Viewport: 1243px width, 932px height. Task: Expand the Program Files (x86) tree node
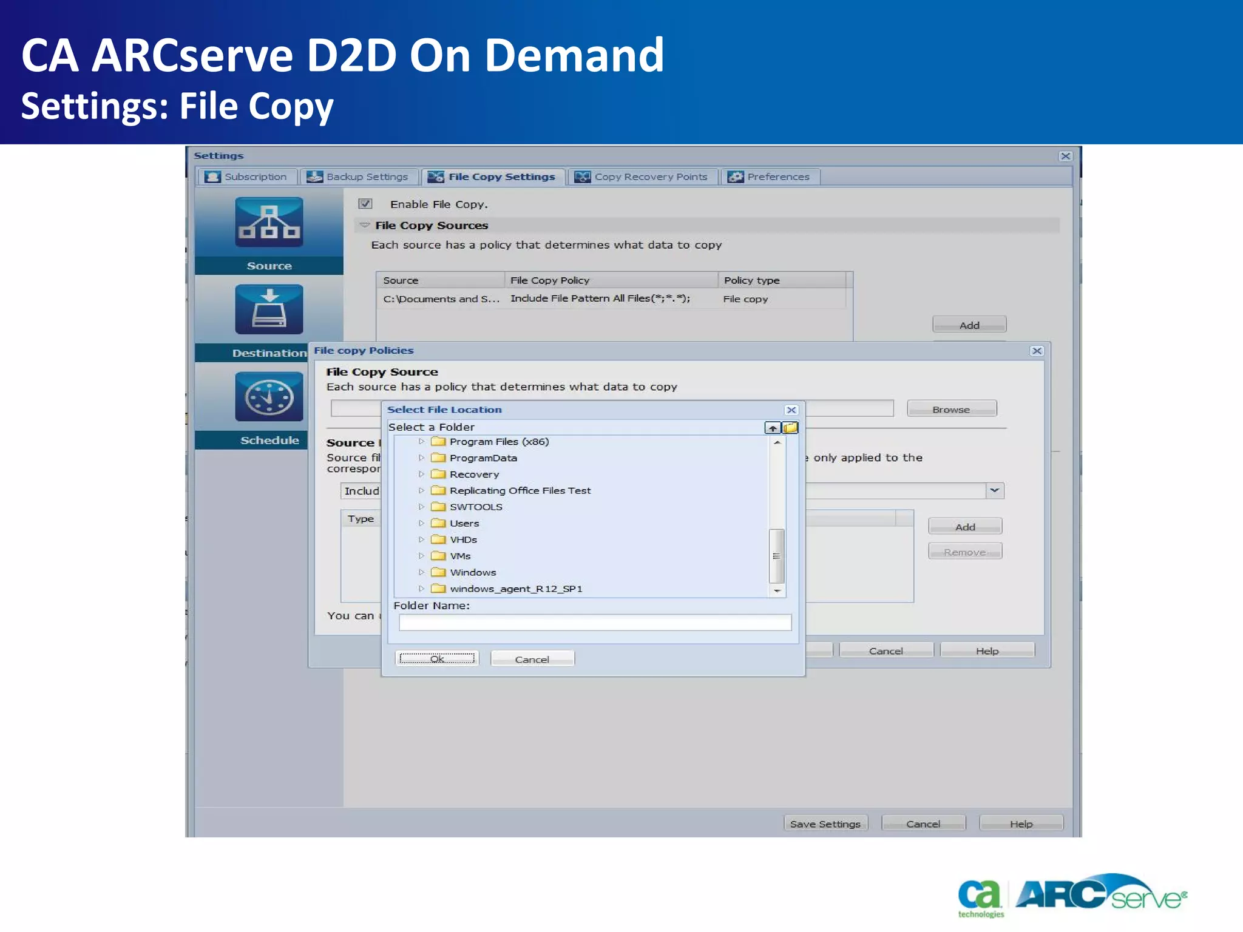[421, 442]
